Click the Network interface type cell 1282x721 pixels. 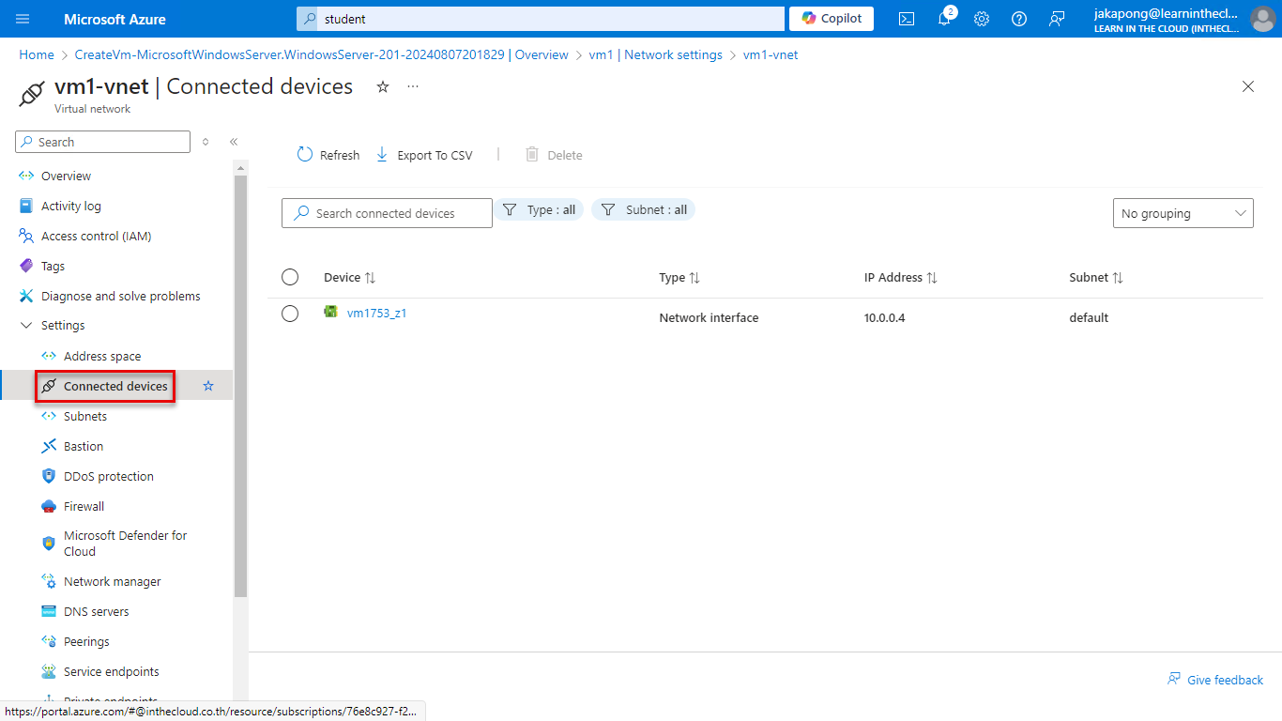tap(709, 317)
